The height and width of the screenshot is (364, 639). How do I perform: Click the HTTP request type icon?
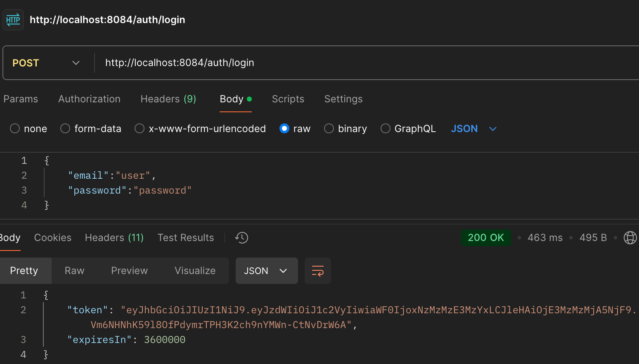point(13,20)
